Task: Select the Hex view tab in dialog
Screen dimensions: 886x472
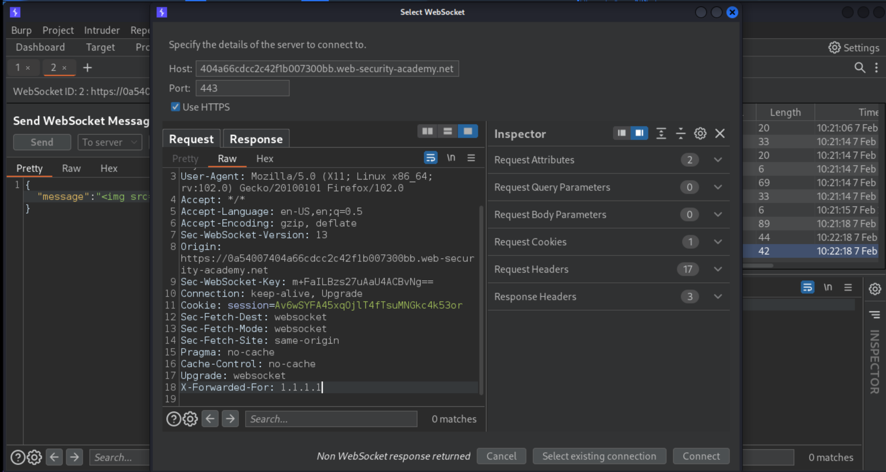Action: pyautogui.click(x=265, y=158)
